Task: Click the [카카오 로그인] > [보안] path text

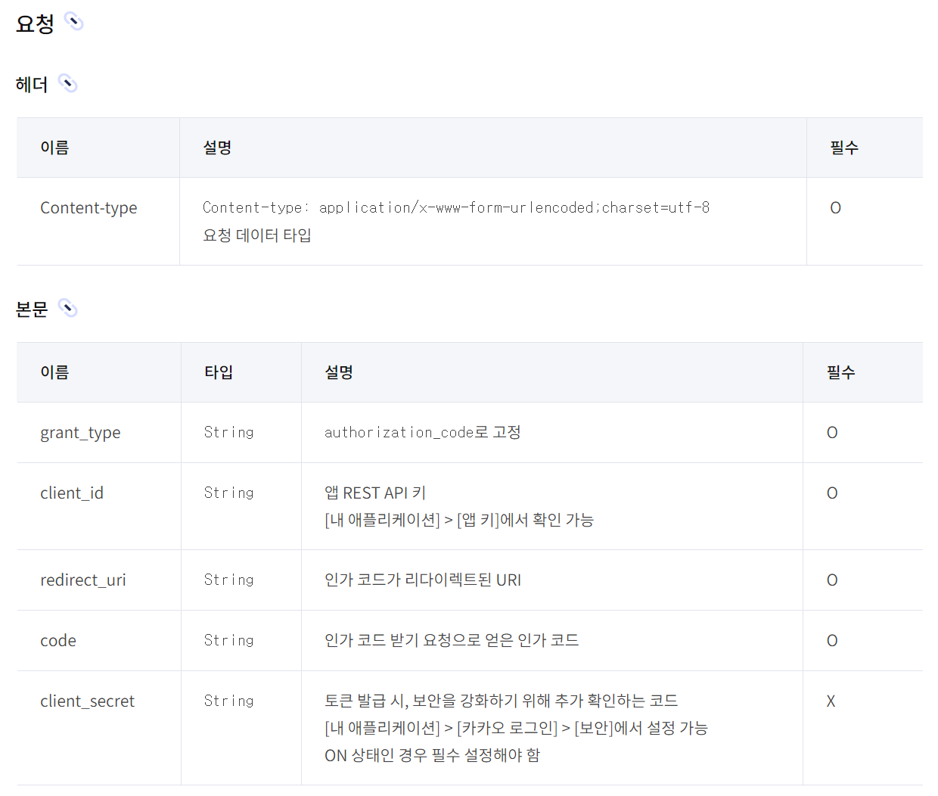Action: (516, 728)
